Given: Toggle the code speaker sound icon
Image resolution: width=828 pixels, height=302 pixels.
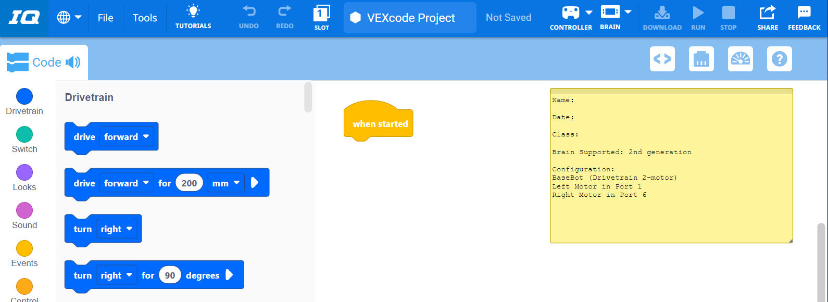Looking at the screenshot, I should pos(73,62).
